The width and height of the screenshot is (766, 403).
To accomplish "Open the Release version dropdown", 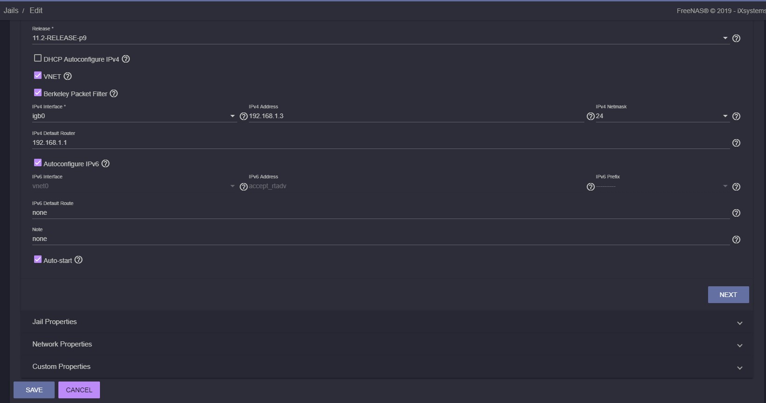I will point(381,38).
